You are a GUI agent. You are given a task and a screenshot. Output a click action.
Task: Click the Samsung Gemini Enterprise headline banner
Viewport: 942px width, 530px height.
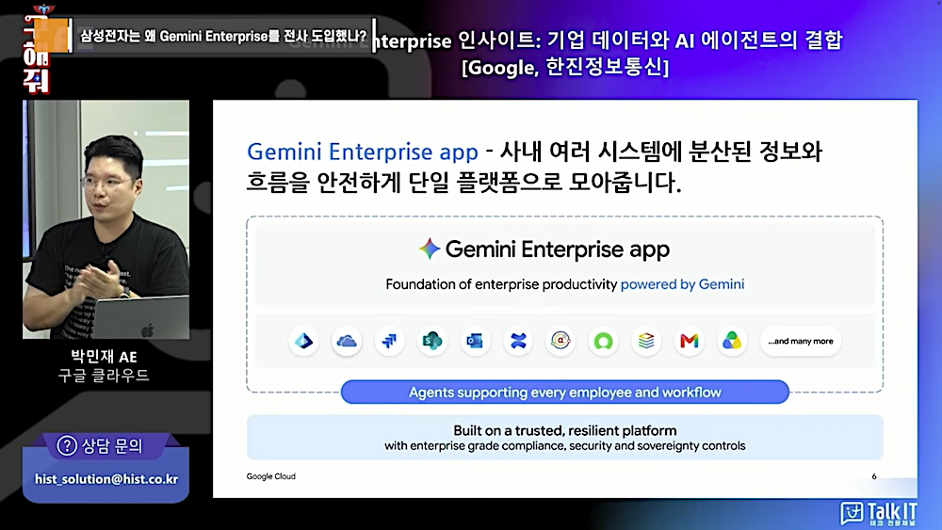click(223, 36)
